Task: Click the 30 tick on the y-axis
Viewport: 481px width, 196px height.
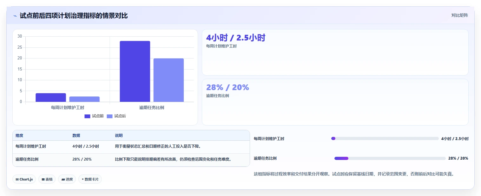Action: (x=20, y=36)
